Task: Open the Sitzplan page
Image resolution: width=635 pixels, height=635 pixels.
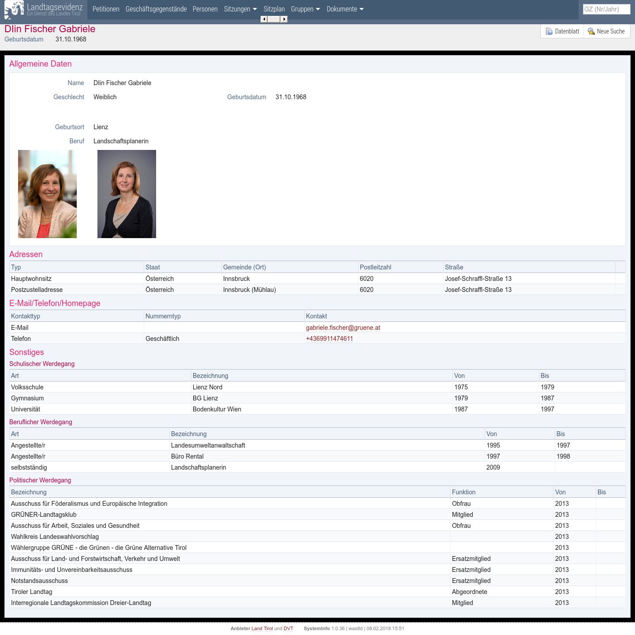Action: pos(274,9)
